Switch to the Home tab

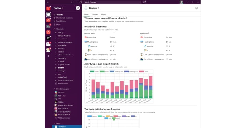(x=86, y=14)
